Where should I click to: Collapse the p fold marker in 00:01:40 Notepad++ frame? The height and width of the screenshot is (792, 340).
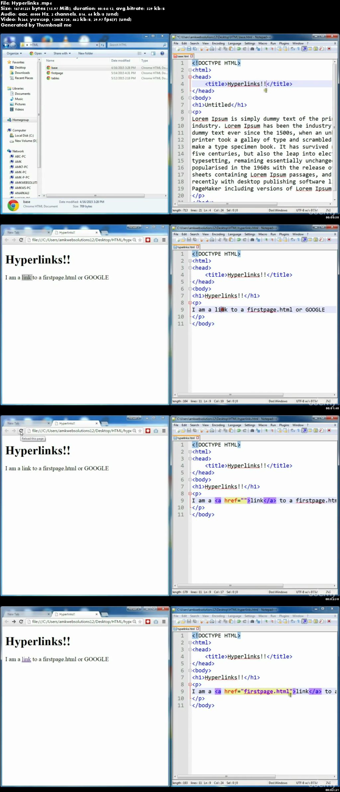pos(190,303)
